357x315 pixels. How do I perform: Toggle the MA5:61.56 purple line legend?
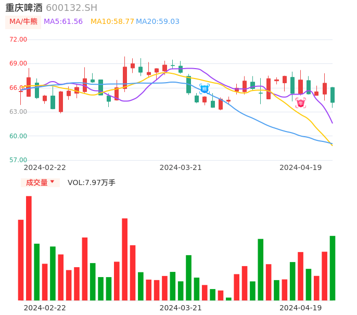click(63, 21)
